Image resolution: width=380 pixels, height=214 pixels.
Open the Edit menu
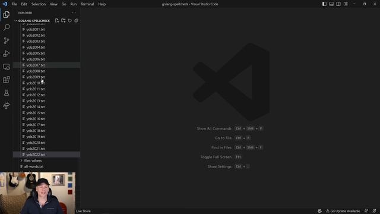click(24, 4)
